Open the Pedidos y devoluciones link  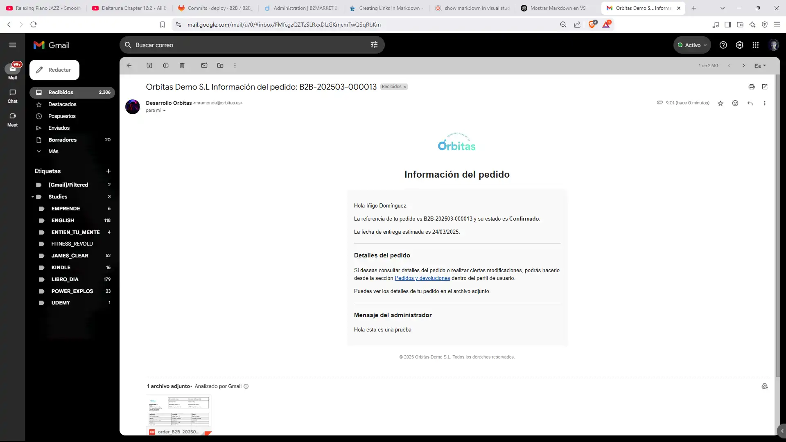point(422,278)
